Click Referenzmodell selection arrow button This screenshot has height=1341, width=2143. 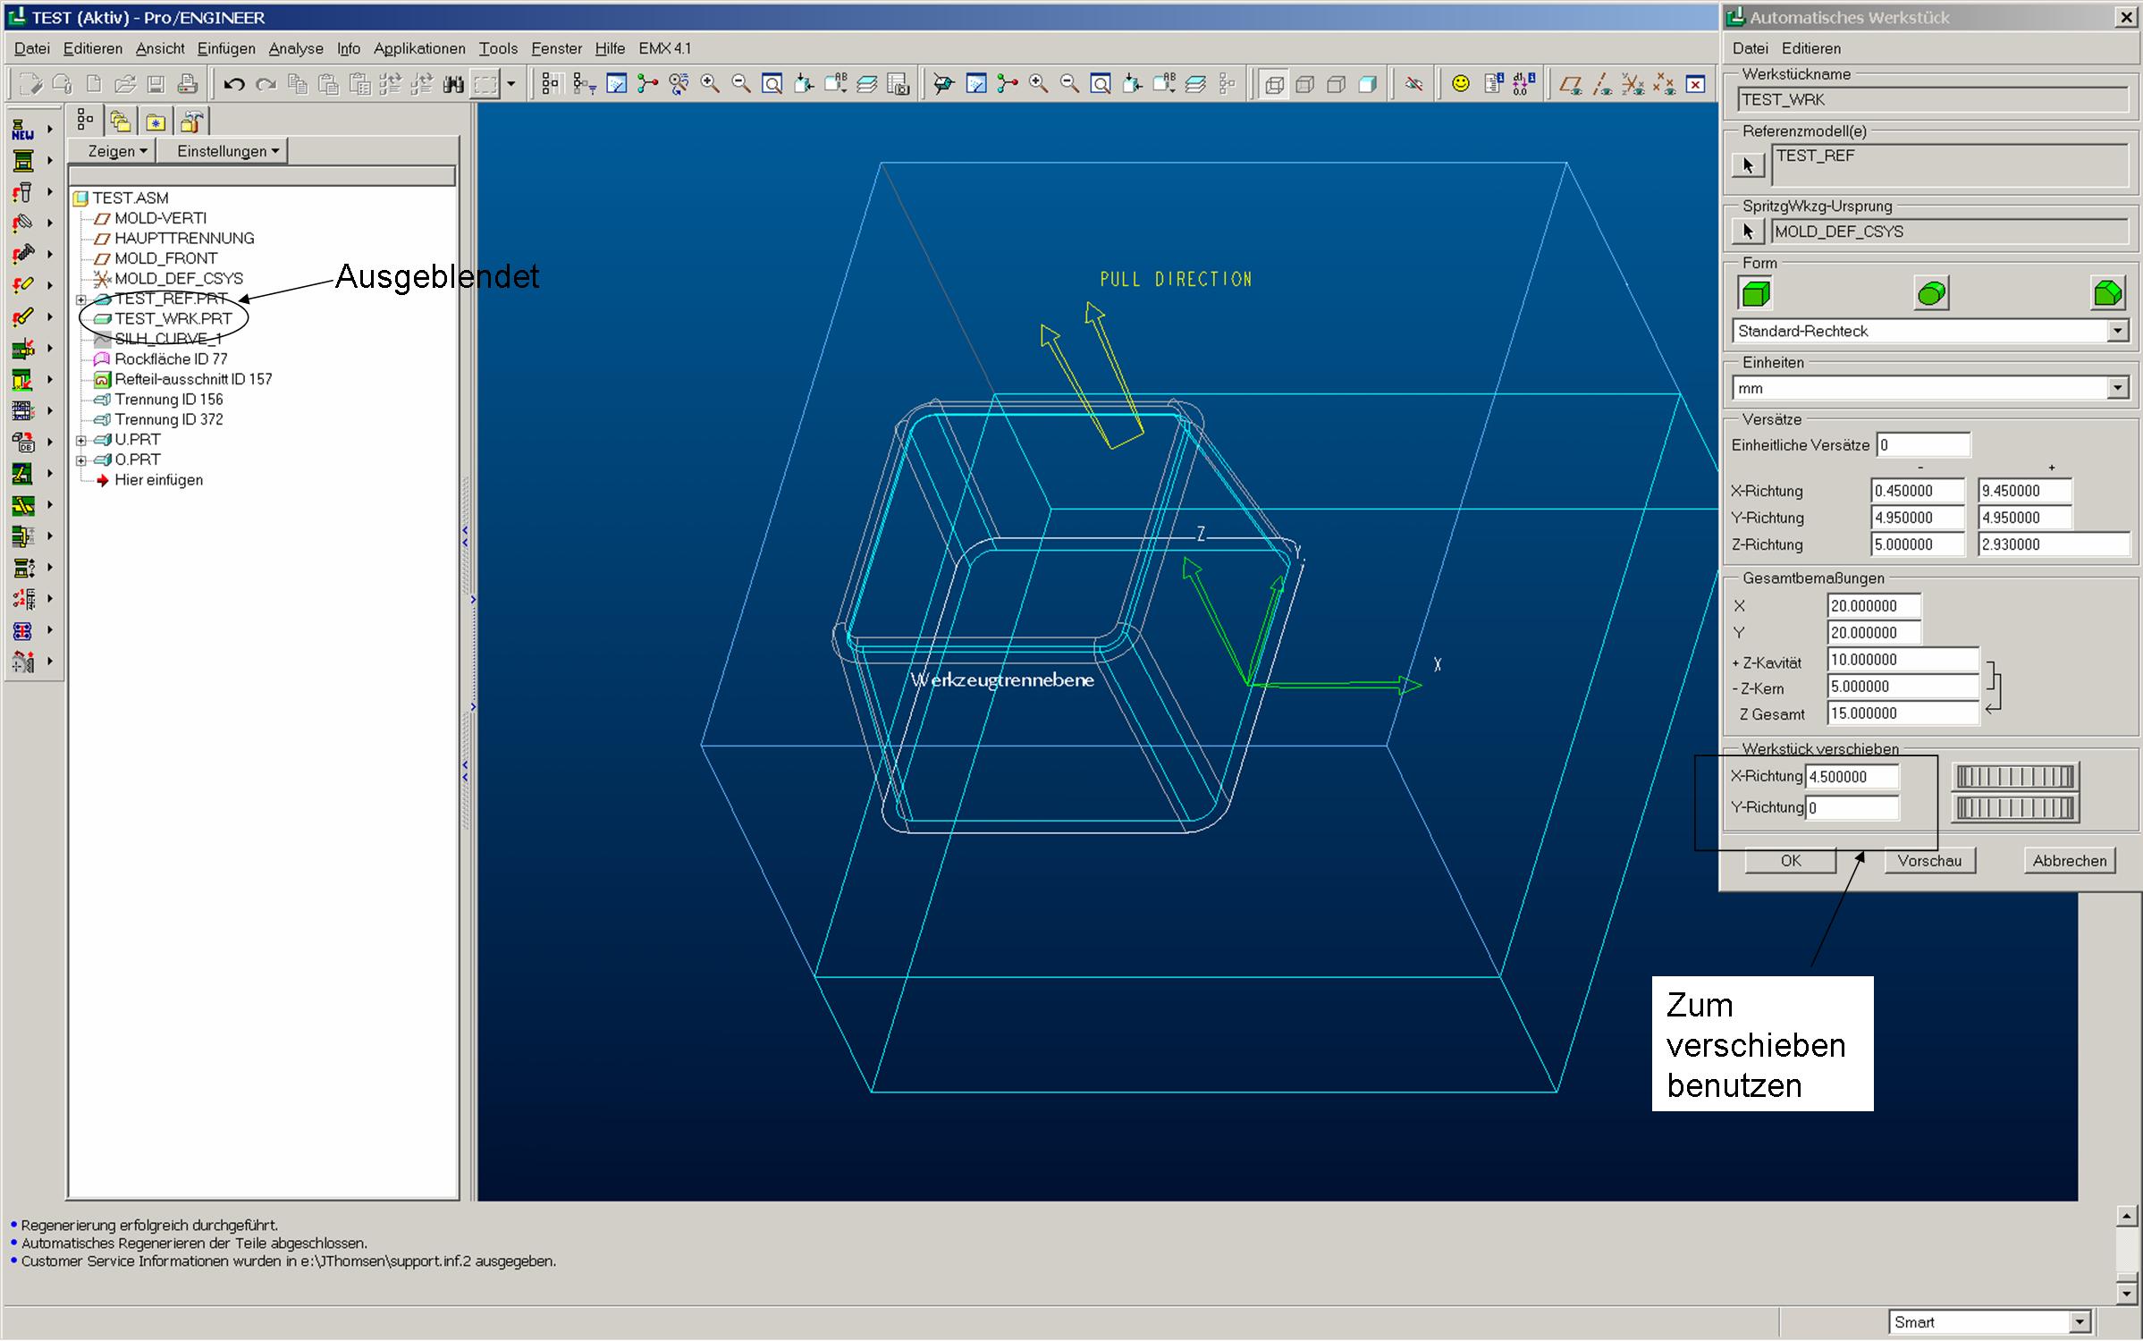point(1748,164)
